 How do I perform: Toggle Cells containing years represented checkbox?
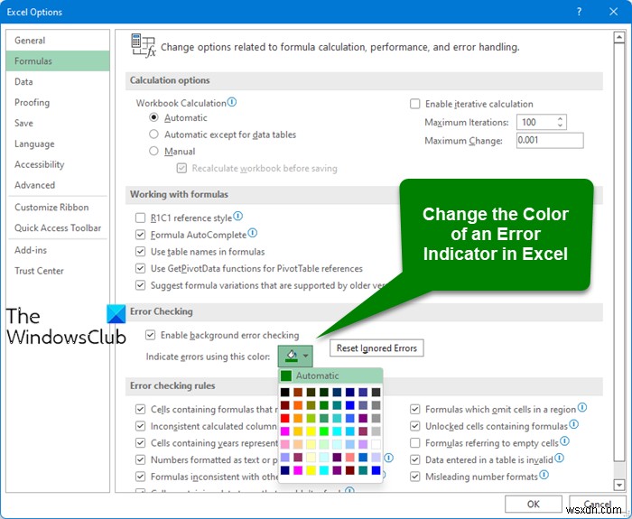(140, 443)
